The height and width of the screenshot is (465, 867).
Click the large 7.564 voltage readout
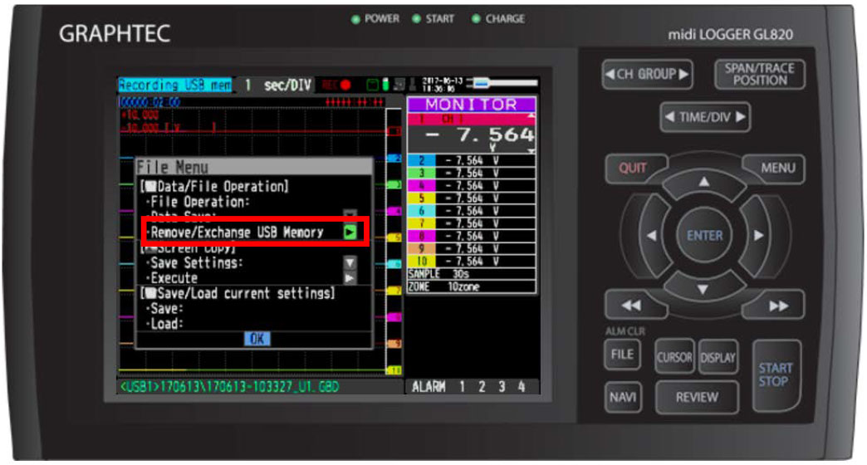(480, 135)
